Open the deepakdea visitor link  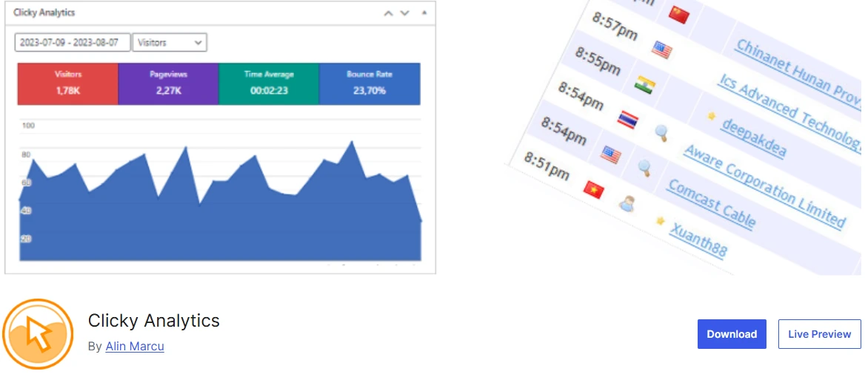coord(753,137)
